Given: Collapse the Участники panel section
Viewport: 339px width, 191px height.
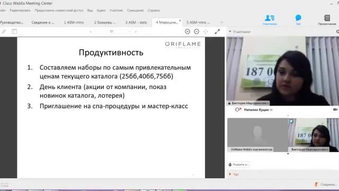Looking at the screenshot, I should click(x=230, y=32).
